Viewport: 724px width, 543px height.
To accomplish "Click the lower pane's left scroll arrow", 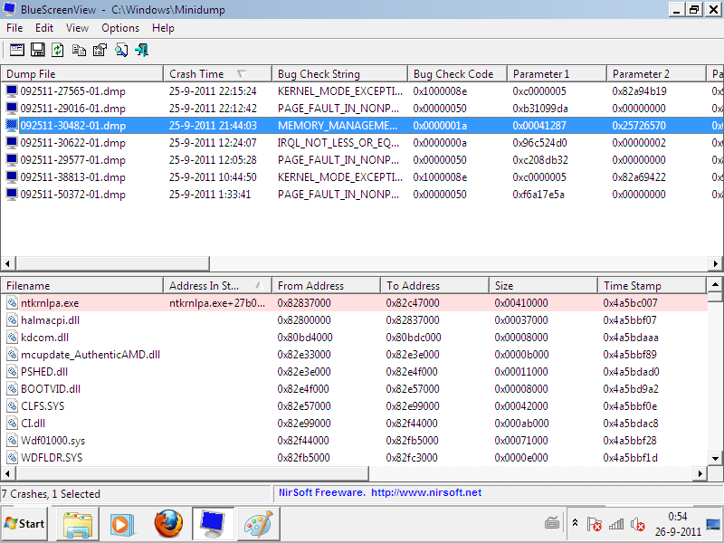I will pos(7,473).
